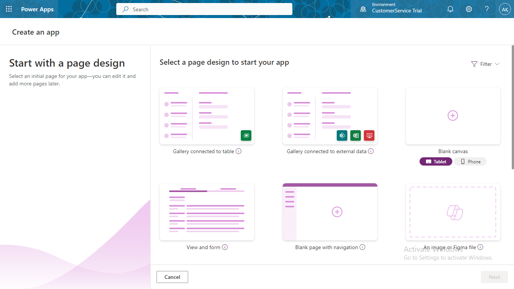Screen dimensions: 514x289
Task: Click the Power Apps home link
Action: [x=37, y=9]
